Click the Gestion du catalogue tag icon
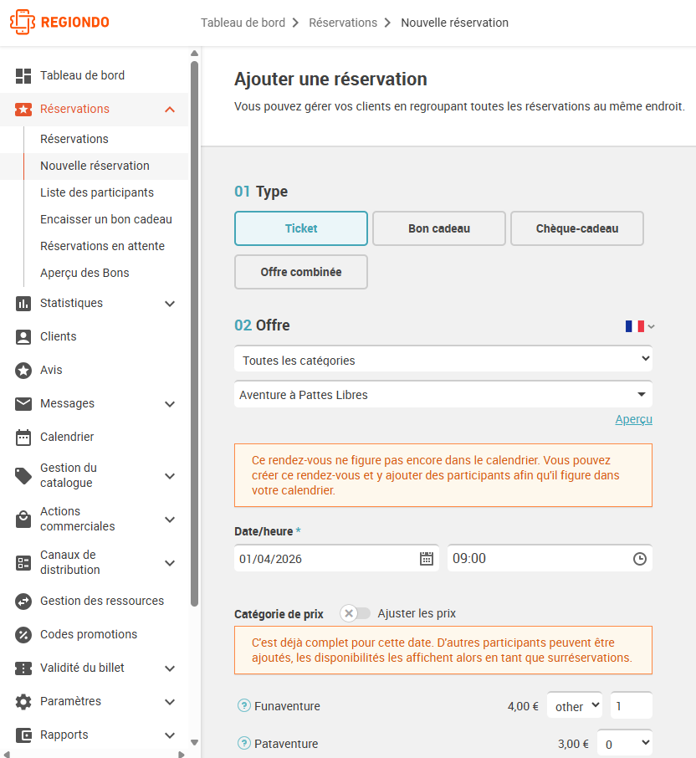 click(x=23, y=476)
